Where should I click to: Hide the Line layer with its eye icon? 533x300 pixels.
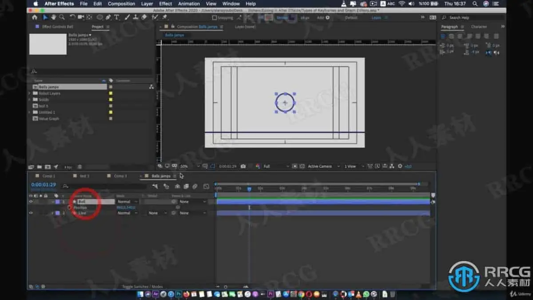31,213
